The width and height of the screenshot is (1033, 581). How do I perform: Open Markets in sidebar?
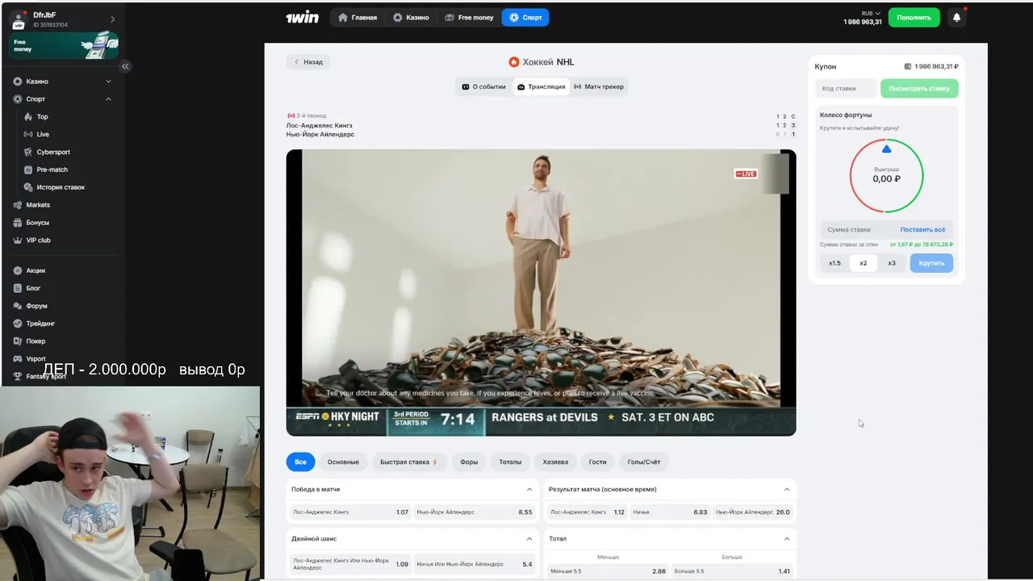38,205
